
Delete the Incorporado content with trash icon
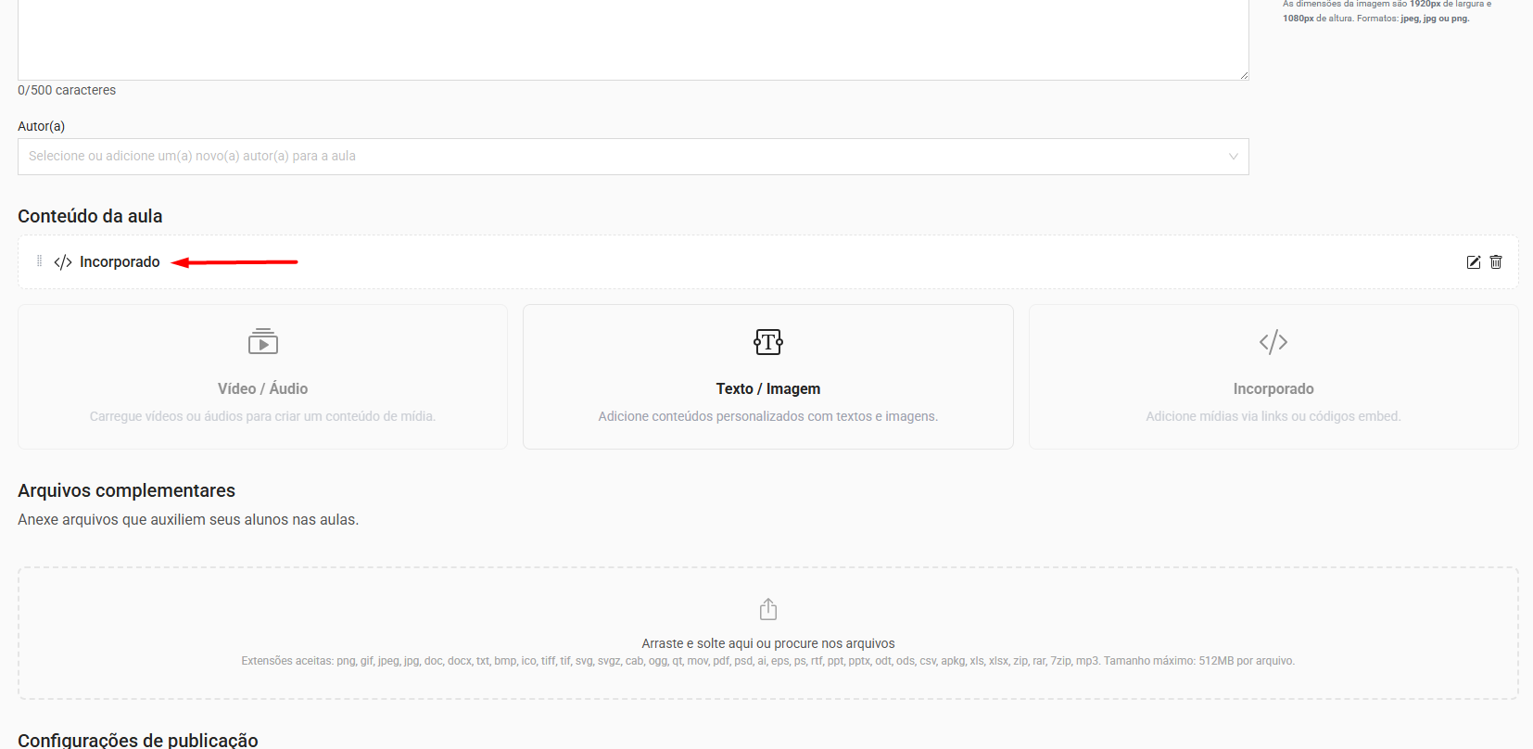pos(1496,262)
